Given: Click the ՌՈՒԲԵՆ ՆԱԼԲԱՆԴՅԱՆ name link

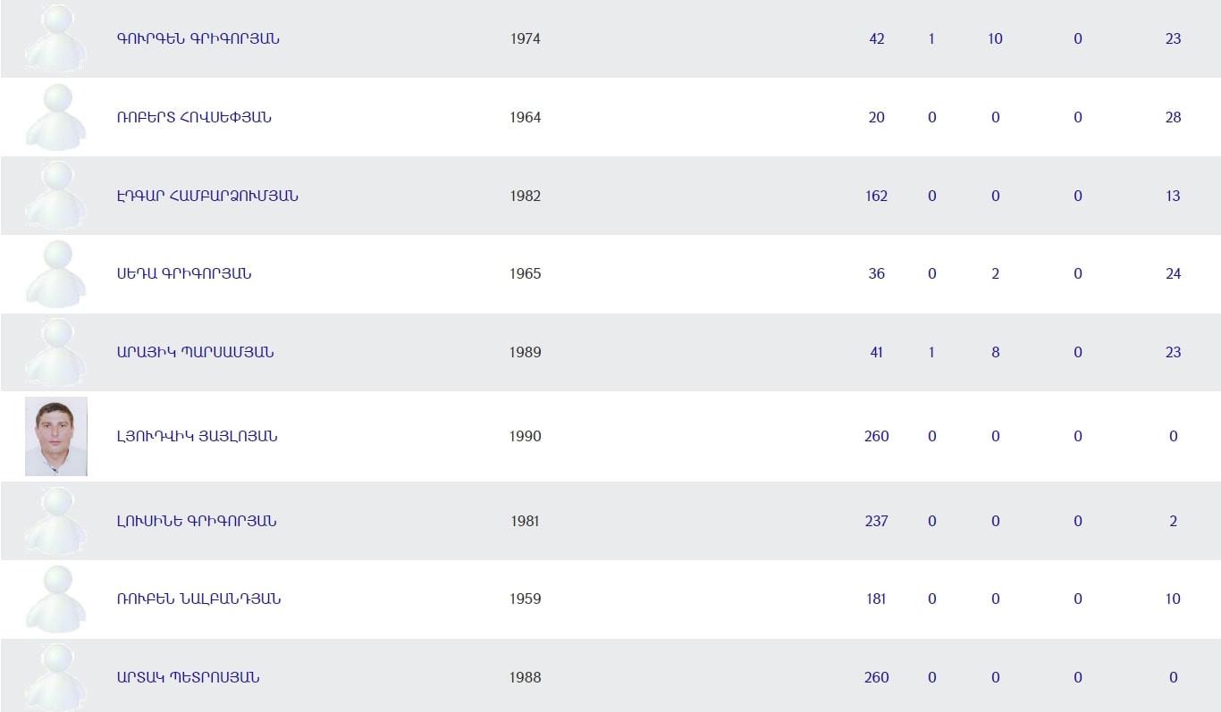Looking at the screenshot, I should (198, 599).
